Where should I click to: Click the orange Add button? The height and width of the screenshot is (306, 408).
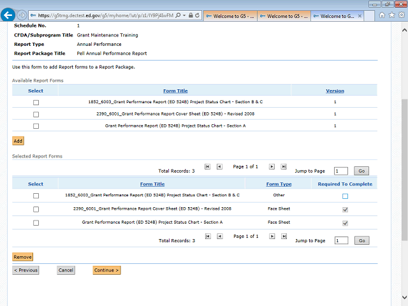coord(18,140)
